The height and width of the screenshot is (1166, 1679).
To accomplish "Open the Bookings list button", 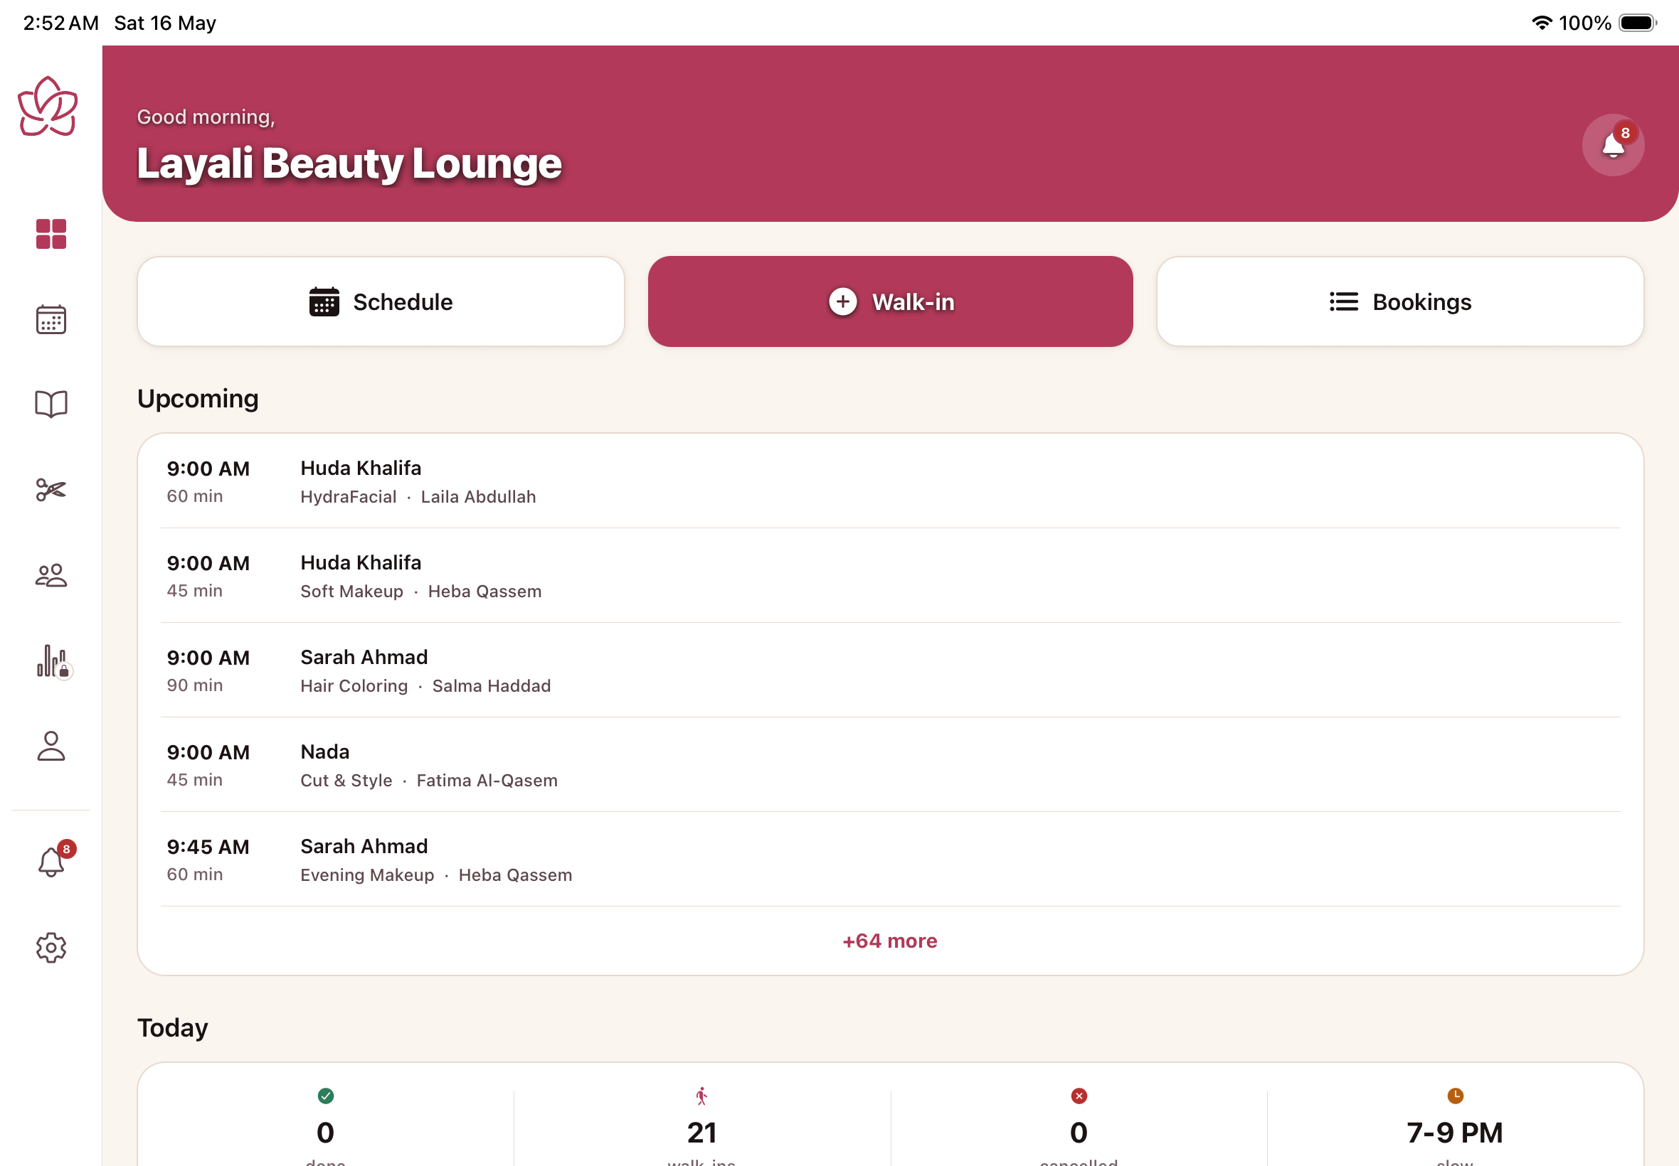I will point(1400,301).
